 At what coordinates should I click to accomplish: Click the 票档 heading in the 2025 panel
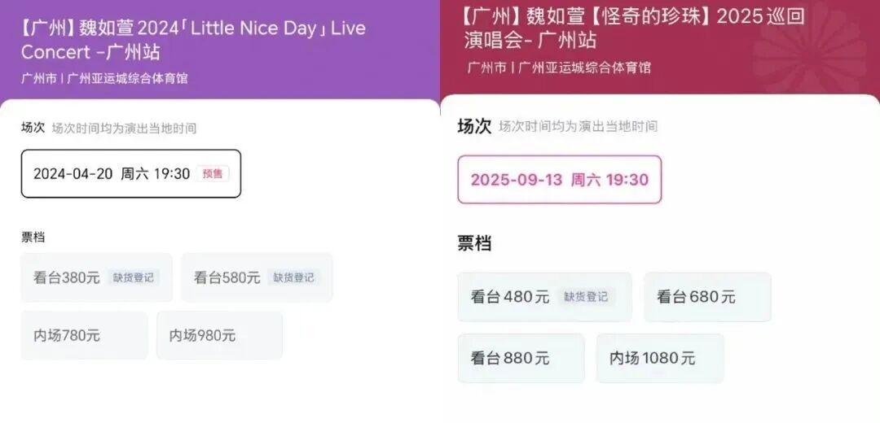click(474, 244)
